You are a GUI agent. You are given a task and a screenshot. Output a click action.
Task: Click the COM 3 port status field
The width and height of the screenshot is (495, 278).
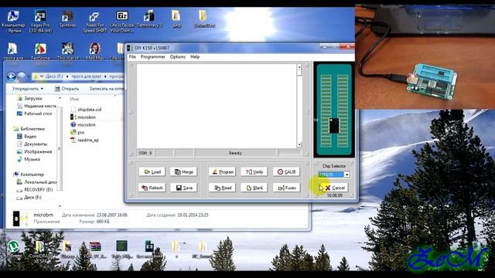click(145, 153)
